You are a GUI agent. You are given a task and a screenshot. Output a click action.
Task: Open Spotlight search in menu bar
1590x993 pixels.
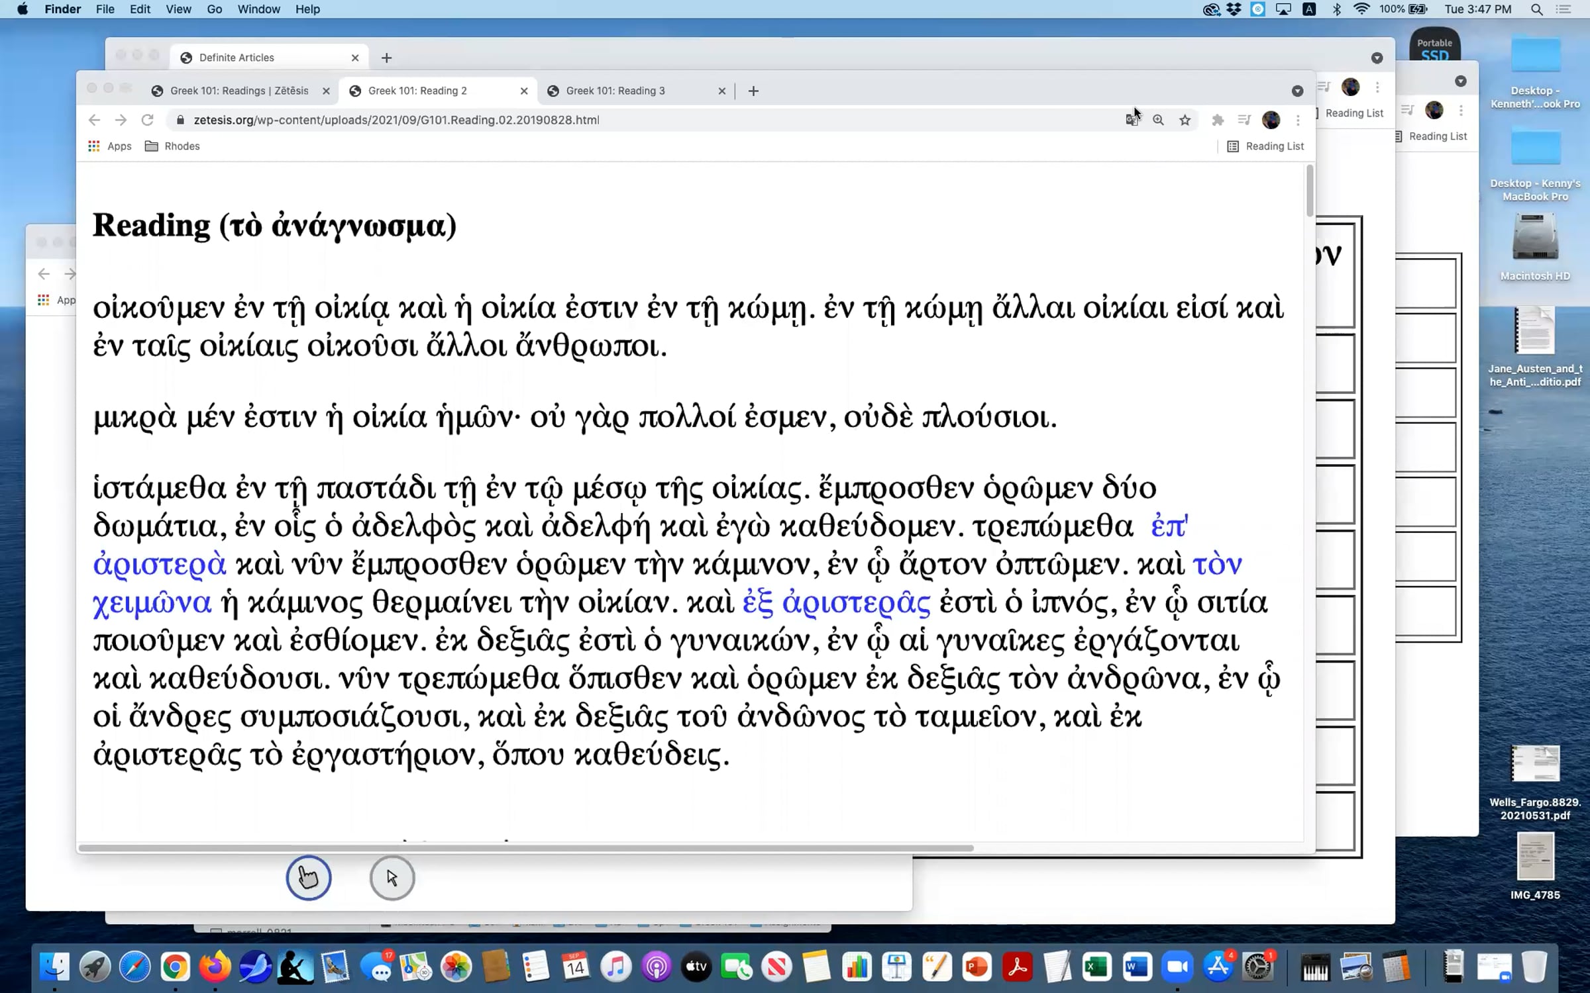pos(1537,9)
